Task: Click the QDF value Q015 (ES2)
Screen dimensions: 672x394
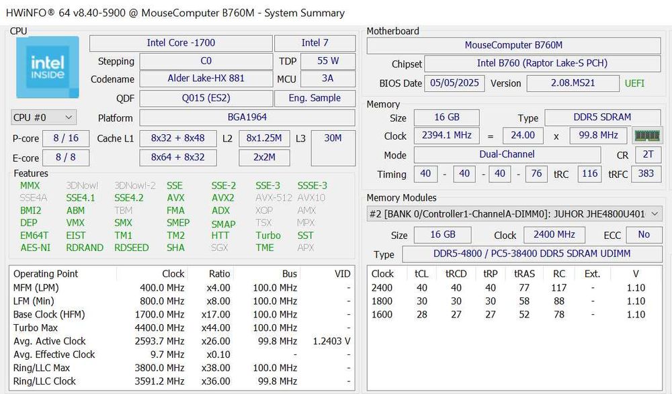Action: (x=206, y=98)
